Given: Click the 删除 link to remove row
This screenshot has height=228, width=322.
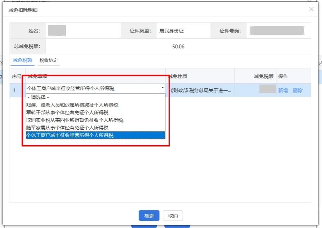Looking at the screenshot, I should pos(297,90).
